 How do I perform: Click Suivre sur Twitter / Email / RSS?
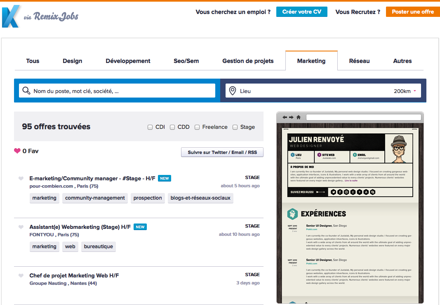click(222, 152)
